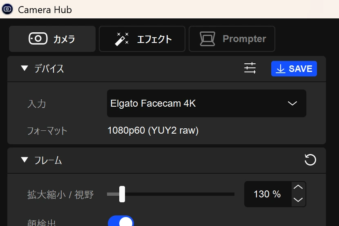Click the input dropdown chevron arrow
This screenshot has width=339, height=226.
tap(292, 103)
